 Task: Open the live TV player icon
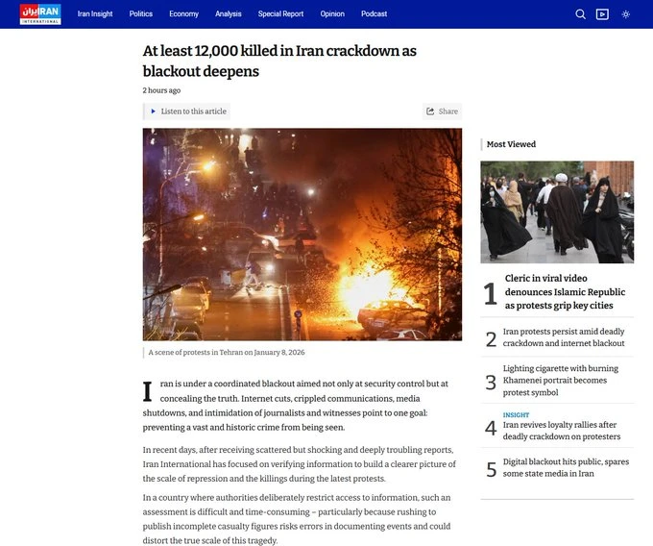click(x=602, y=14)
